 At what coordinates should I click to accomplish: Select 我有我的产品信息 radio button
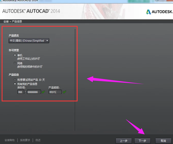[15, 84]
